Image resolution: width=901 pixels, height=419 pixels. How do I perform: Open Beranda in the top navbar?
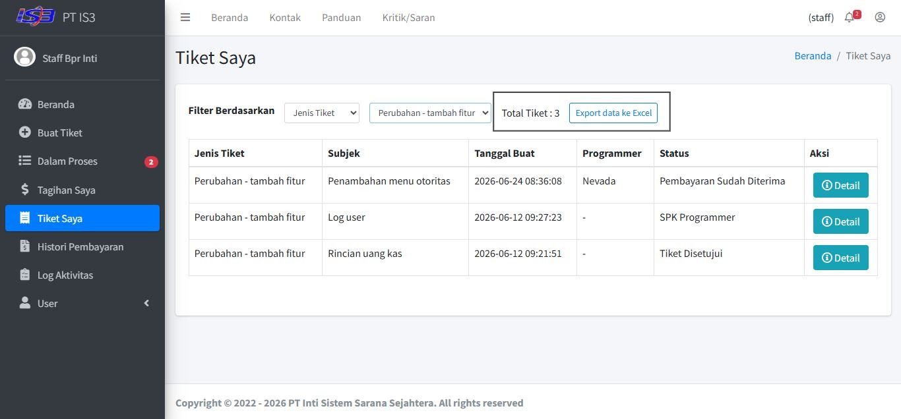(230, 18)
